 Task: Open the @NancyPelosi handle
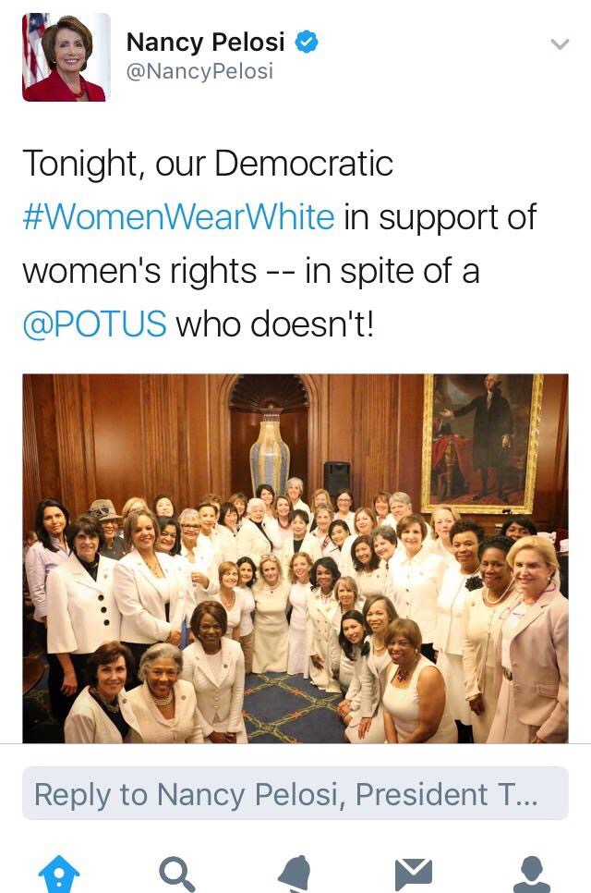[x=199, y=72]
